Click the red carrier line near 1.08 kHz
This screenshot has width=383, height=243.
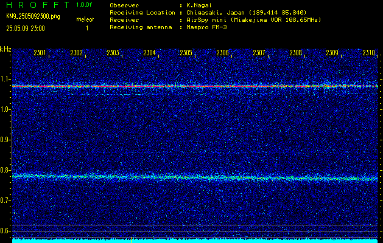(195, 86)
